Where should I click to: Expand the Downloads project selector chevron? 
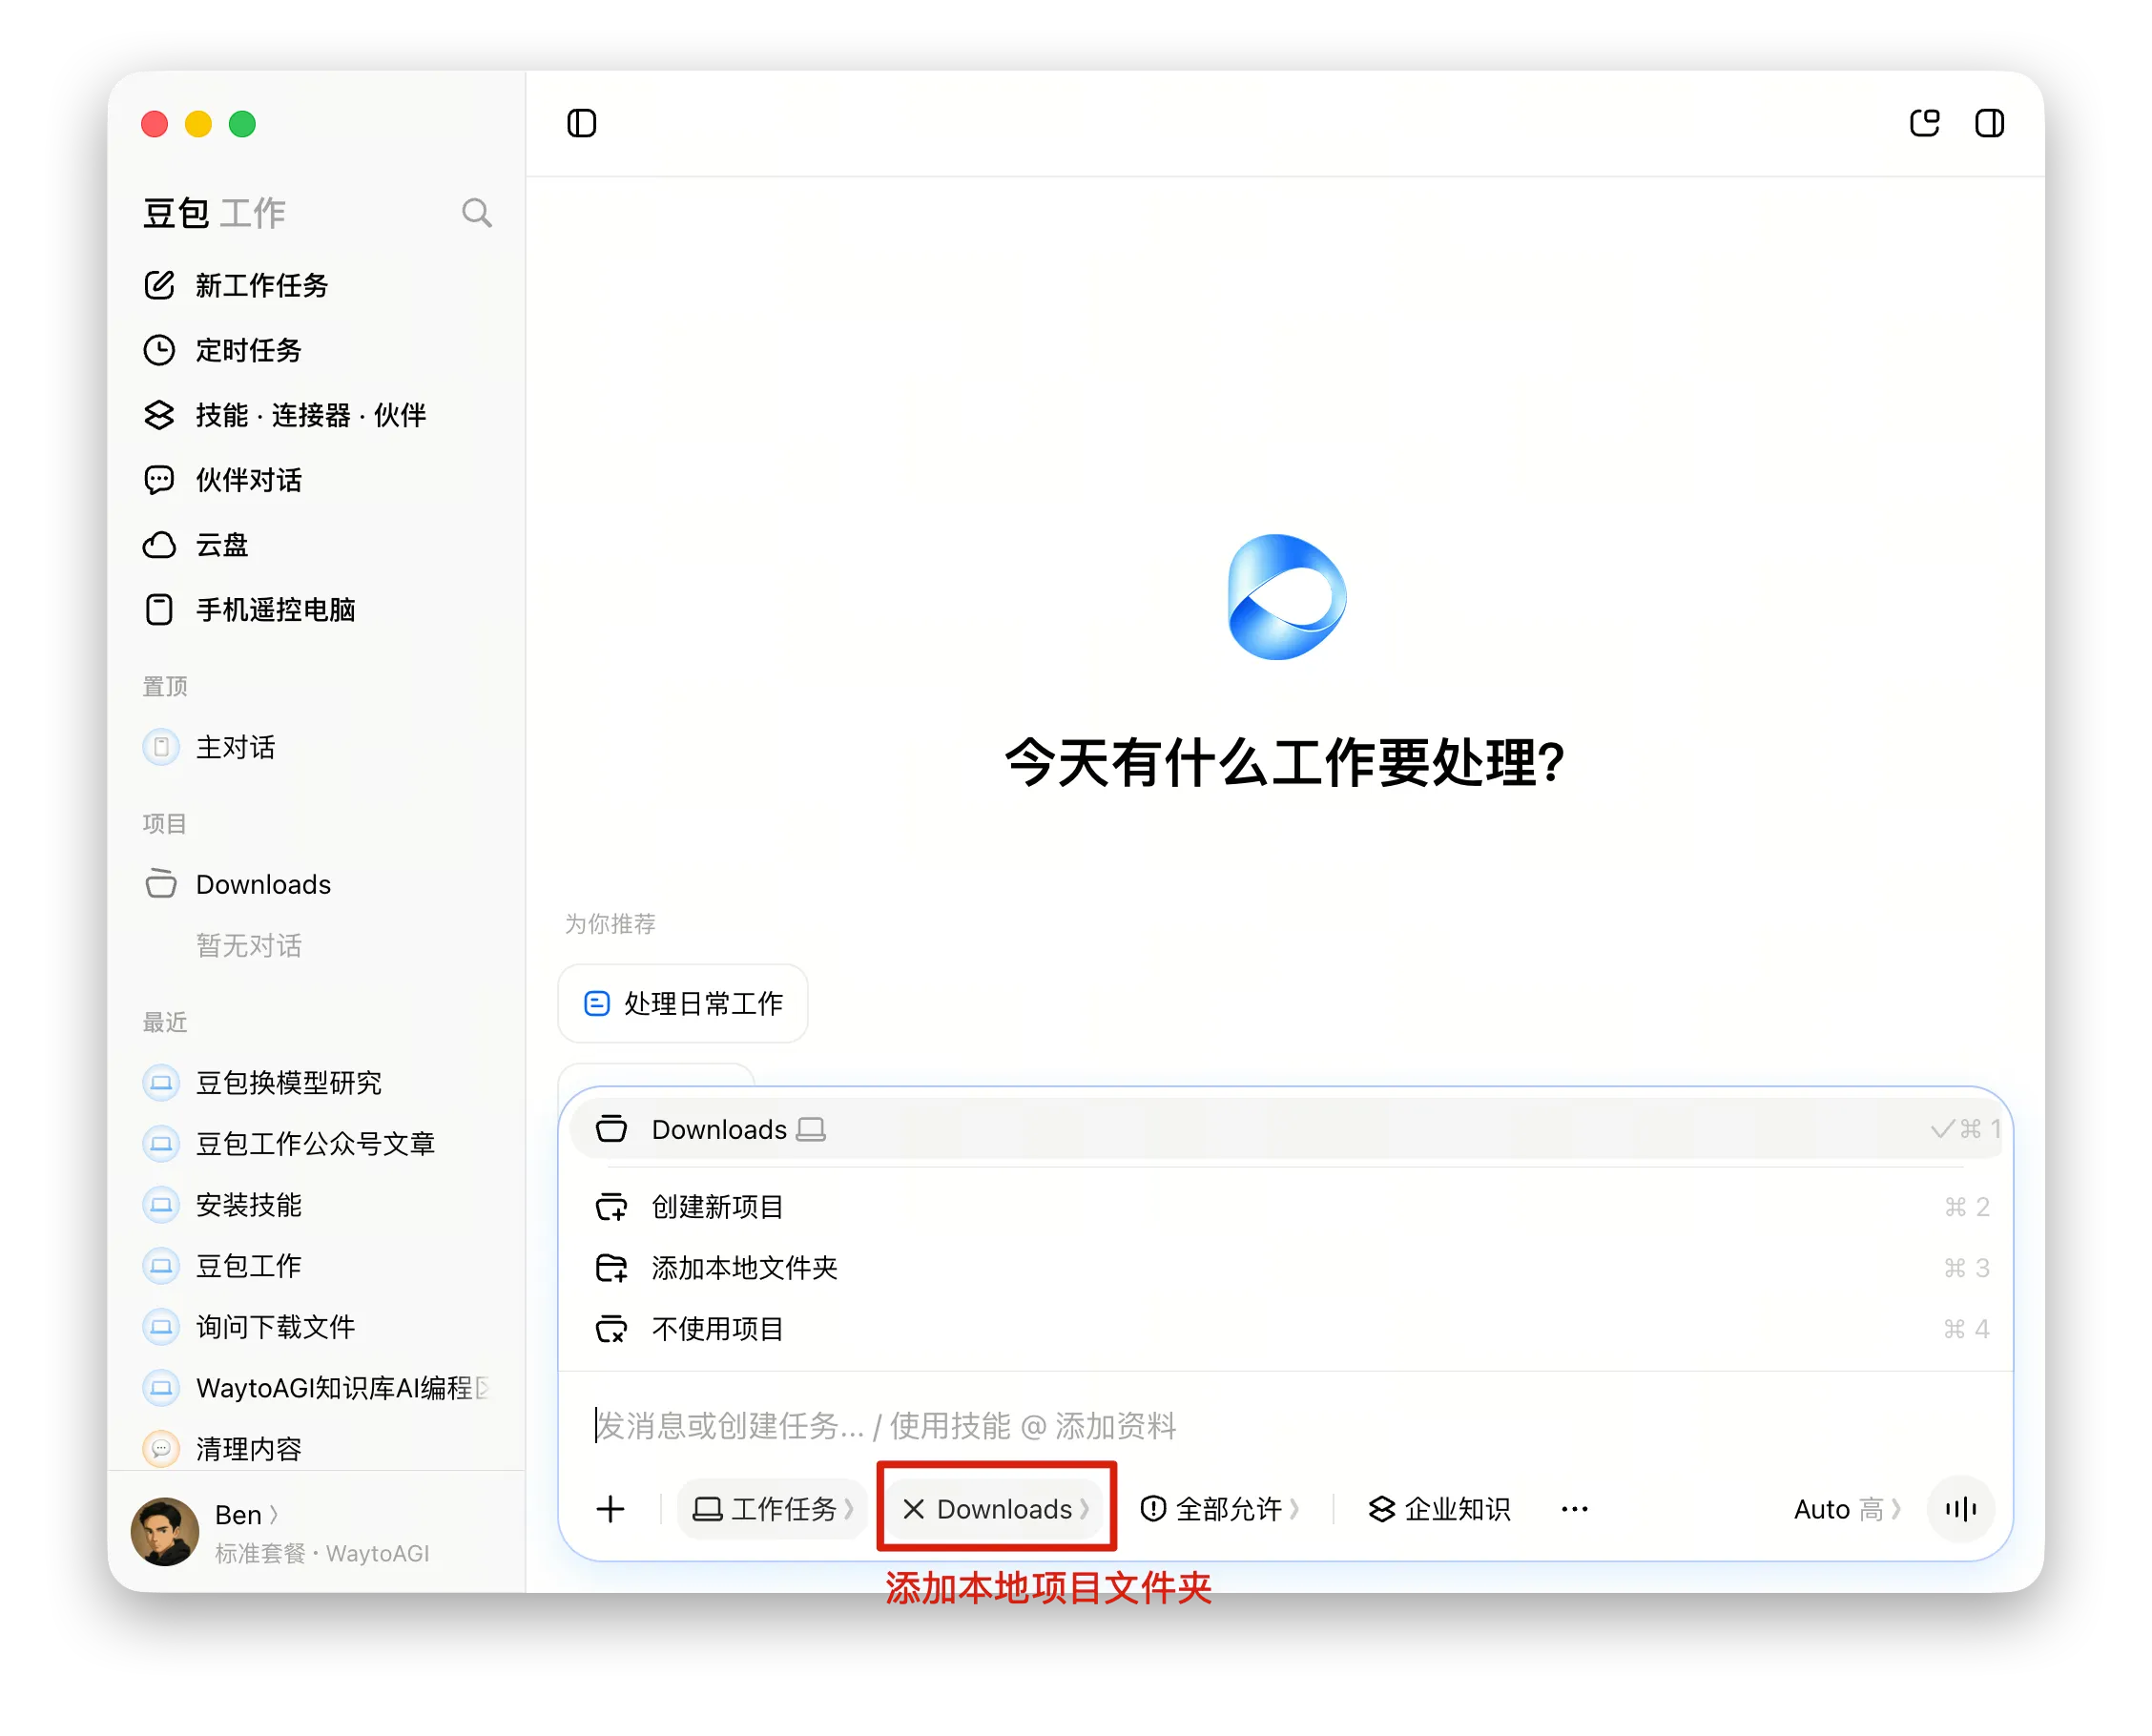(1084, 1509)
